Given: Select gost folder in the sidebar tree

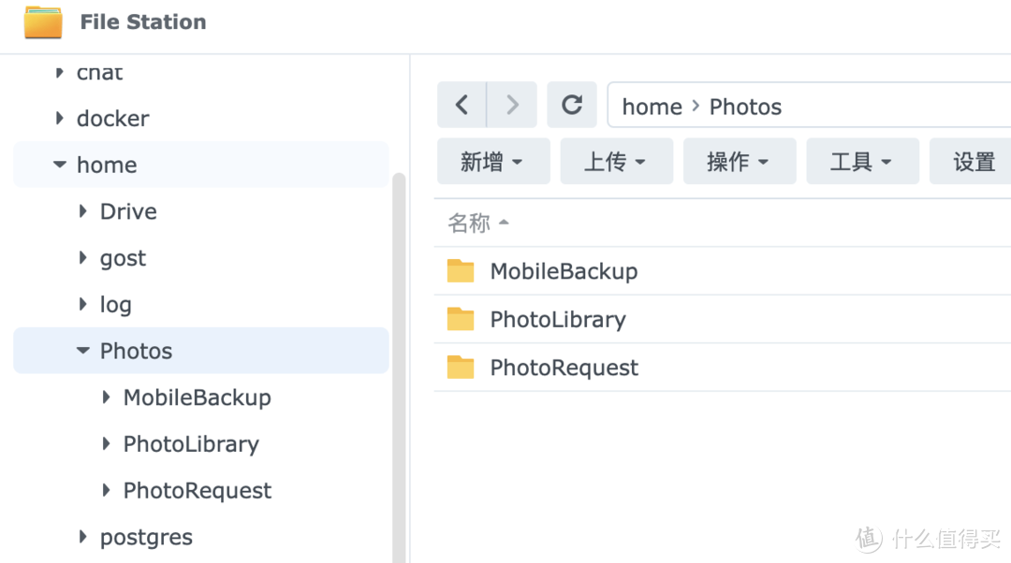Looking at the screenshot, I should (x=124, y=258).
